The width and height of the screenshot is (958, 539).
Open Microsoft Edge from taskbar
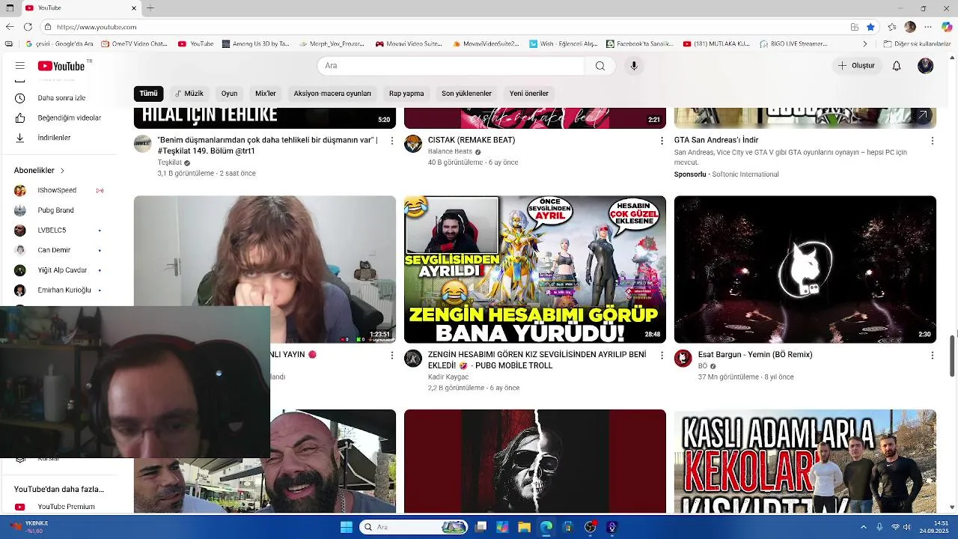[546, 527]
